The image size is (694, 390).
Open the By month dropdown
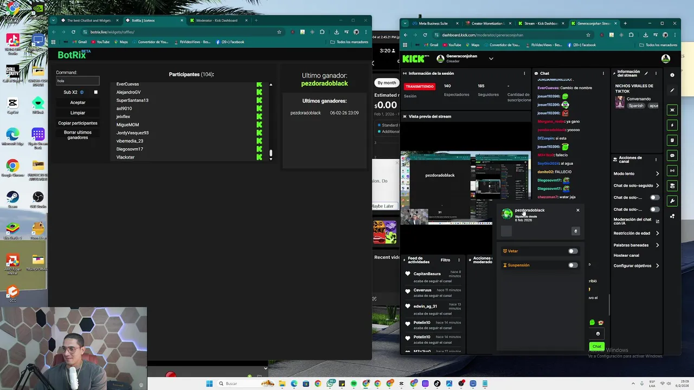(387, 82)
